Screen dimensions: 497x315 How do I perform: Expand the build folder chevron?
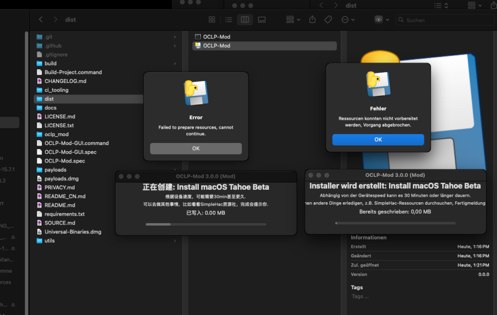[174, 64]
